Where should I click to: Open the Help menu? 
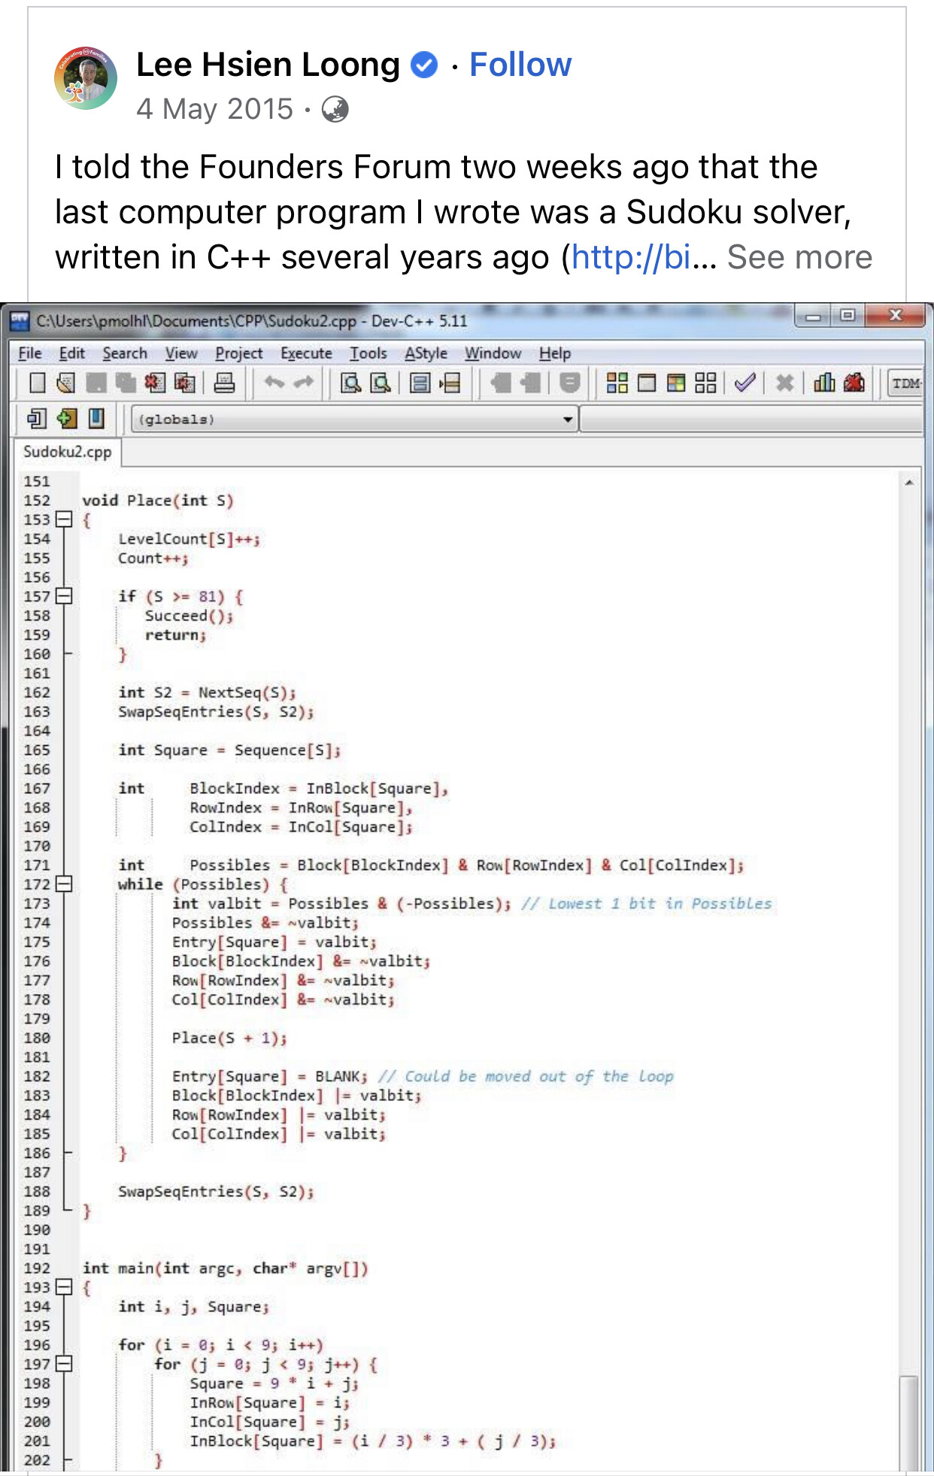(x=555, y=353)
